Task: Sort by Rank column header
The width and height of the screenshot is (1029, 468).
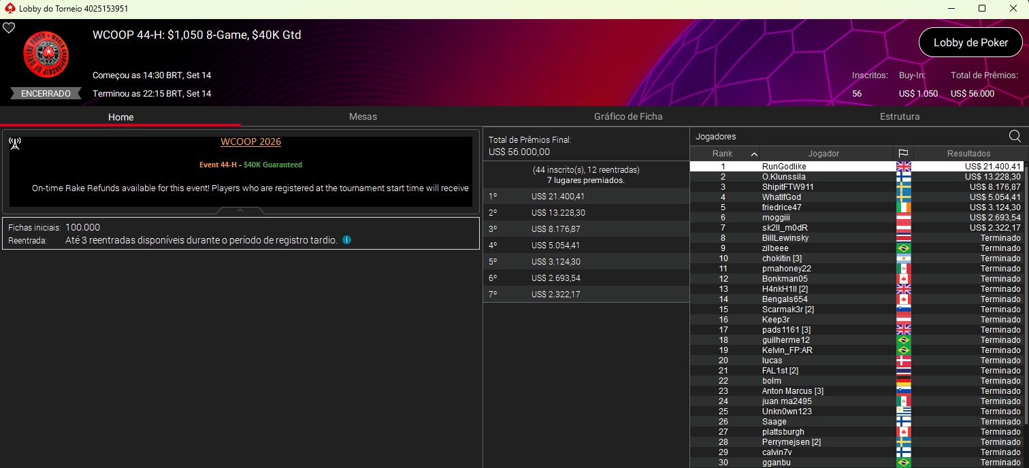Action: (x=724, y=154)
